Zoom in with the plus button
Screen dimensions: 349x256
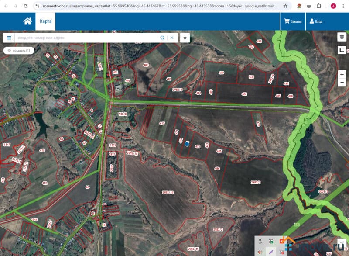[342, 74]
